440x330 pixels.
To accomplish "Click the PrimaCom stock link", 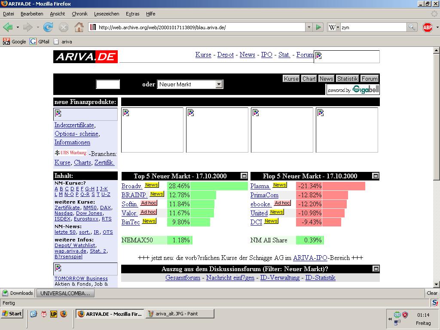I will [x=264, y=195].
